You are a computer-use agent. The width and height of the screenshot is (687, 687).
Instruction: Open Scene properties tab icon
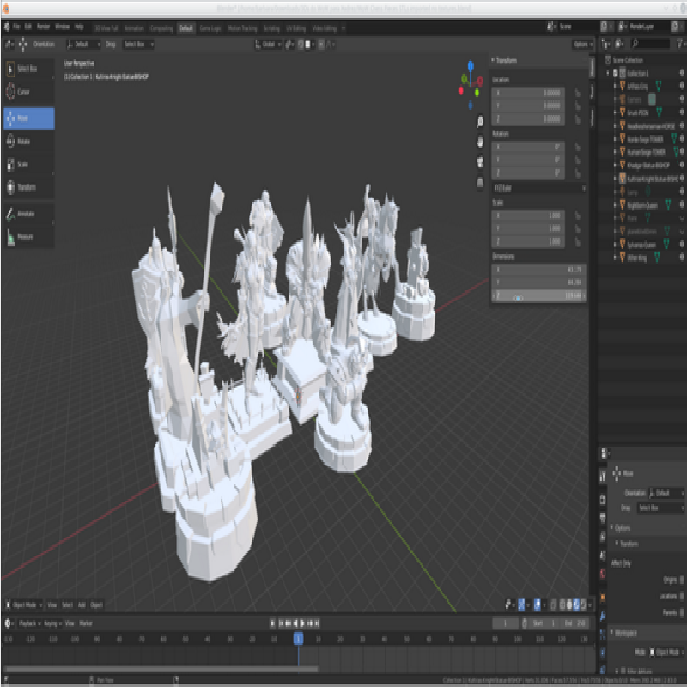pos(603,556)
